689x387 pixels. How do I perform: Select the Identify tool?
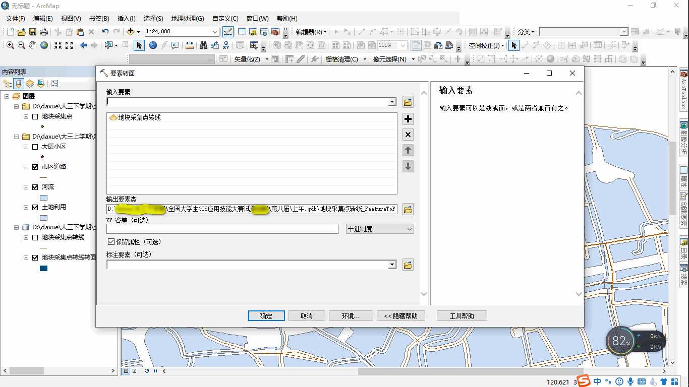pyautogui.click(x=153, y=45)
